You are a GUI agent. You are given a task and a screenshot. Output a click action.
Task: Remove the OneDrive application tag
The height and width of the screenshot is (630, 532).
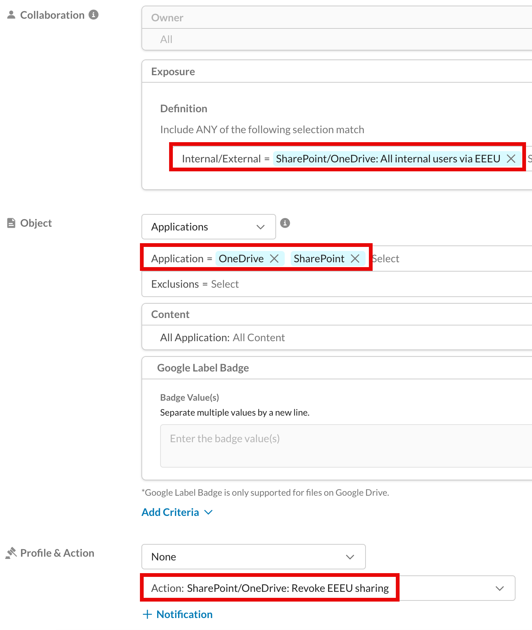click(274, 259)
